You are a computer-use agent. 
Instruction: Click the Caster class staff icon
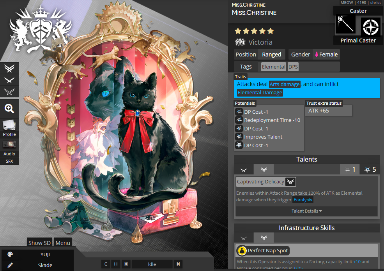(x=345, y=25)
